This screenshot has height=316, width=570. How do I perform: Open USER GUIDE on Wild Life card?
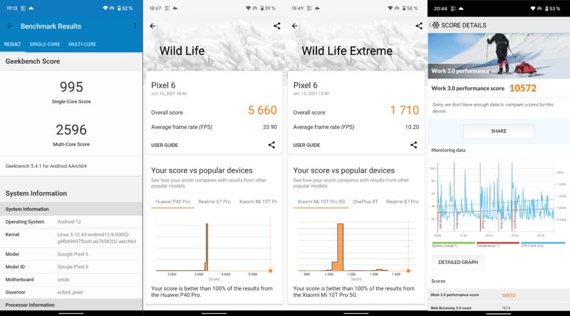(165, 145)
